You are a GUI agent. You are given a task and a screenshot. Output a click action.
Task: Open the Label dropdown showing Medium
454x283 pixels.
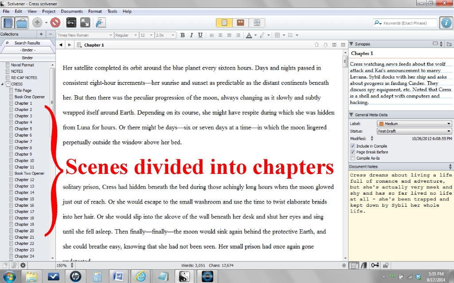point(415,124)
